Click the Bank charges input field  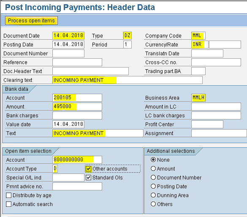(x=77, y=115)
